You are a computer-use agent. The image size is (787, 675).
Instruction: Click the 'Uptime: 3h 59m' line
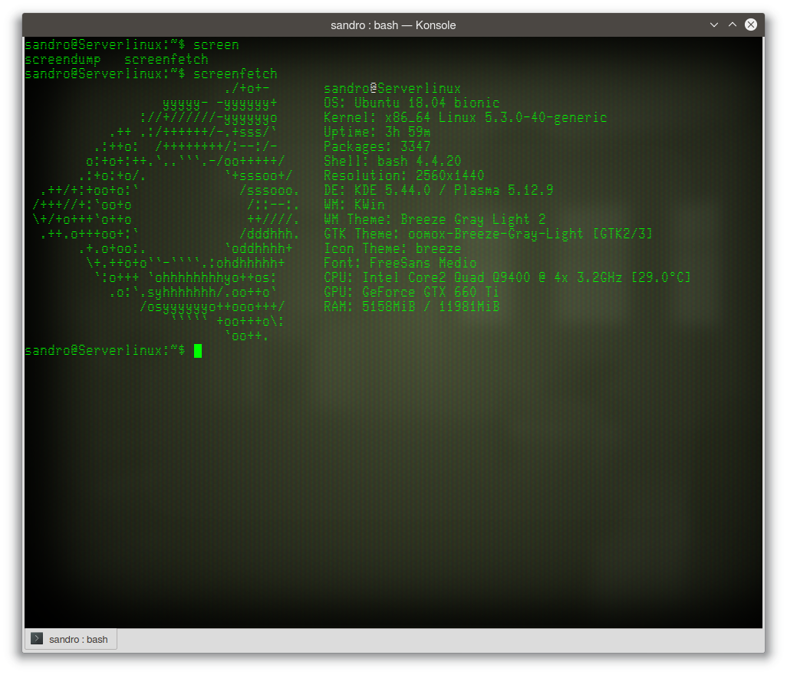coord(377,132)
